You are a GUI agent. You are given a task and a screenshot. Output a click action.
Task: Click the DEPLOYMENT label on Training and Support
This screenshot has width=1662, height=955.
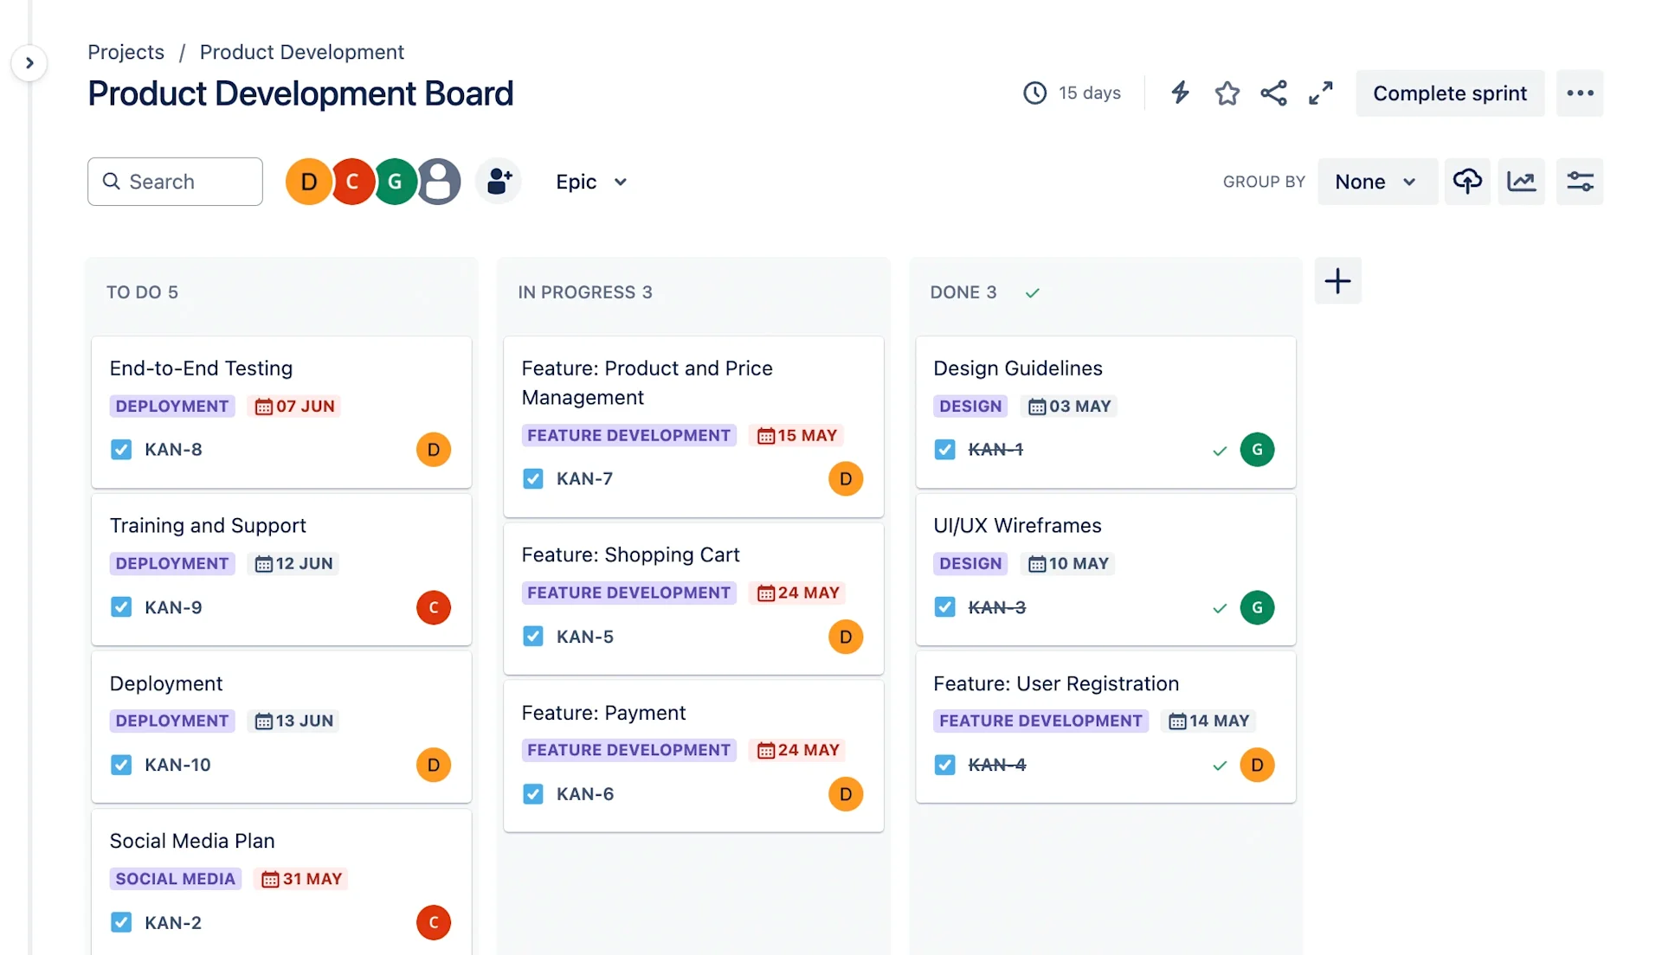click(172, 564)
